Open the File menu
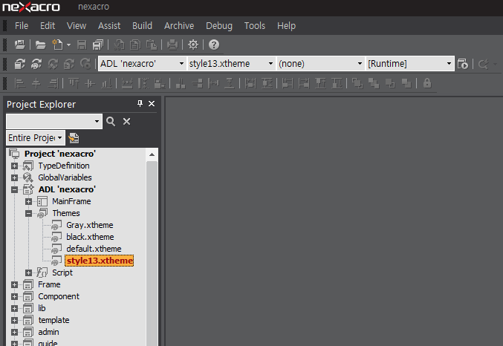The width and height of the screenshot is (503, 346). (x=22, y=26)
